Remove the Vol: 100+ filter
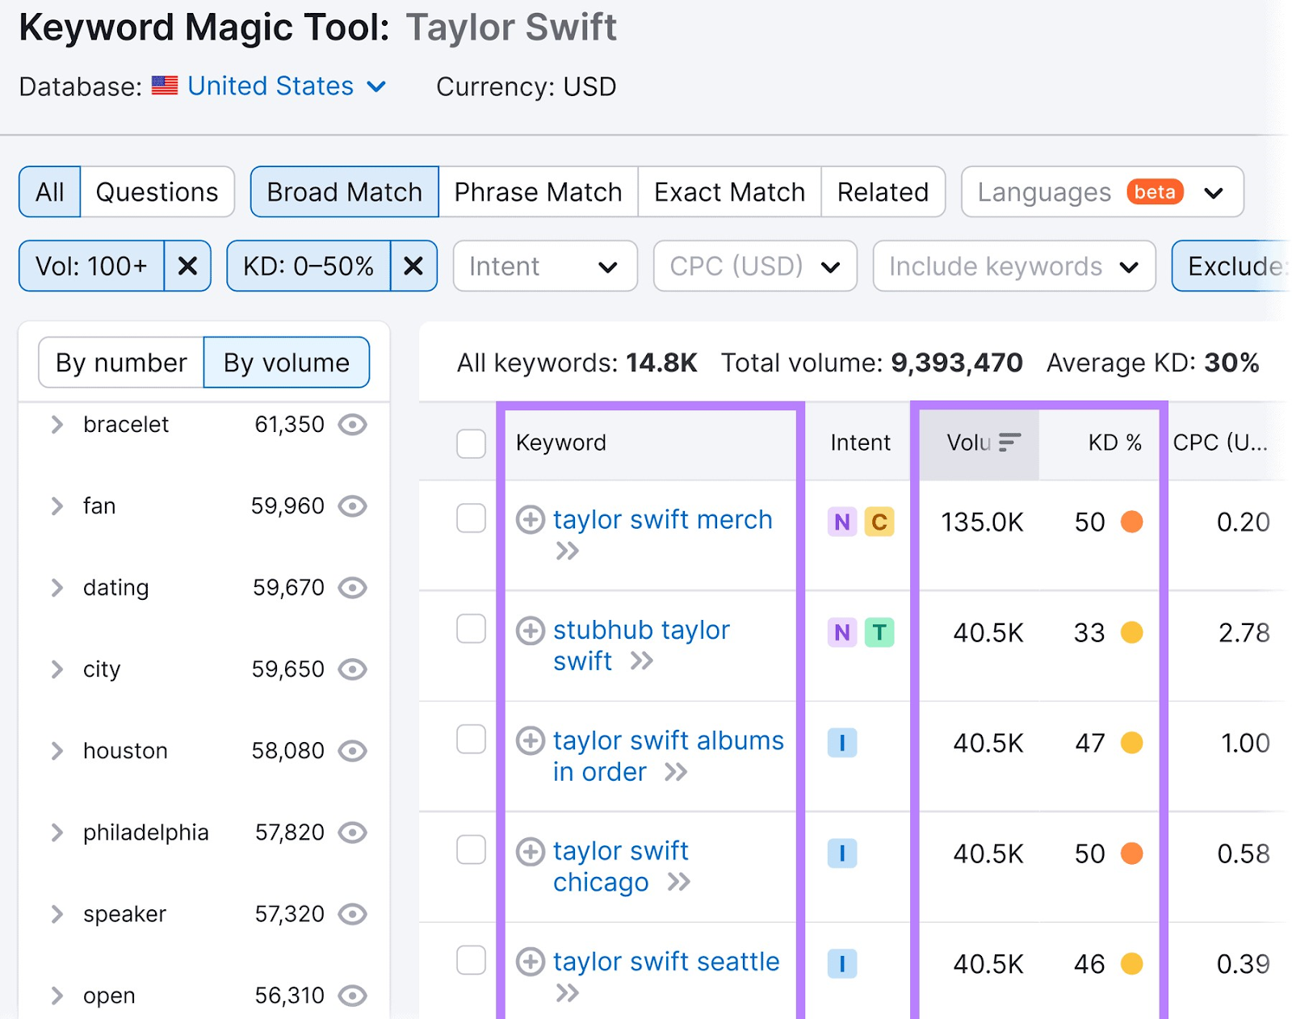This screenshot has width=1292, height=1019. click(x=188, y=266)
